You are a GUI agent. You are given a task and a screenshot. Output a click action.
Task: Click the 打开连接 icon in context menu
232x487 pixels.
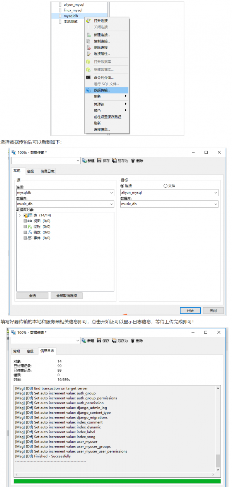point(88,21)
